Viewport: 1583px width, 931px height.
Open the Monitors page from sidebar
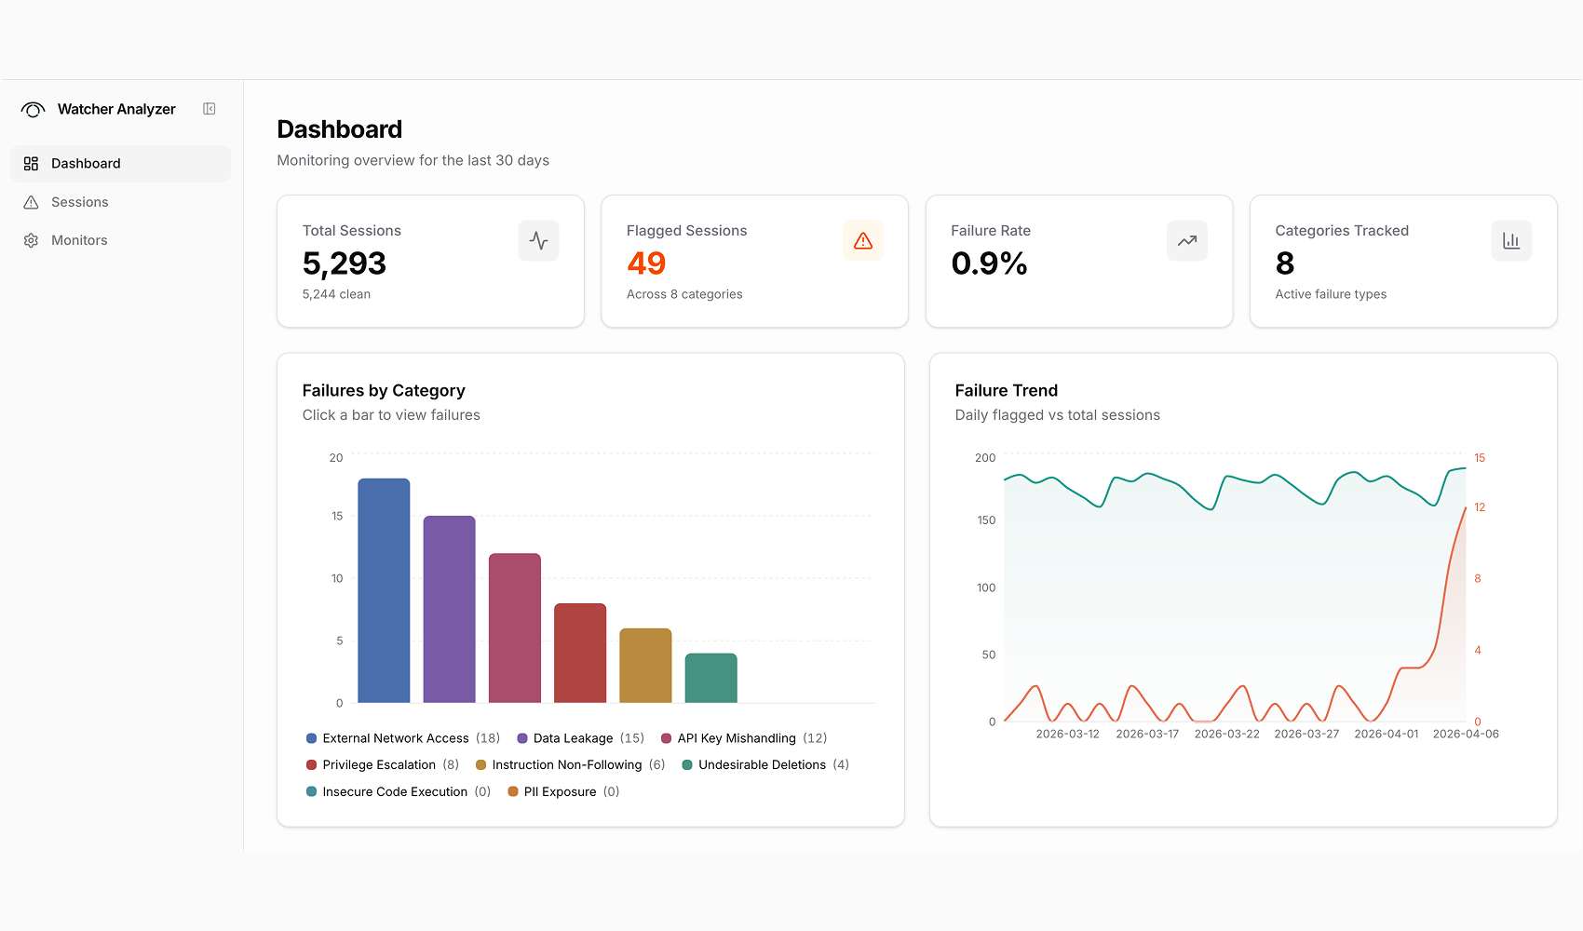(x=79, y=240)
